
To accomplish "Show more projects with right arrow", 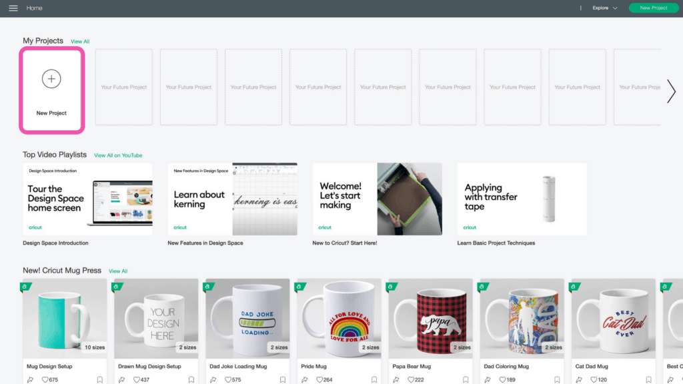I will tap(671, 91).
